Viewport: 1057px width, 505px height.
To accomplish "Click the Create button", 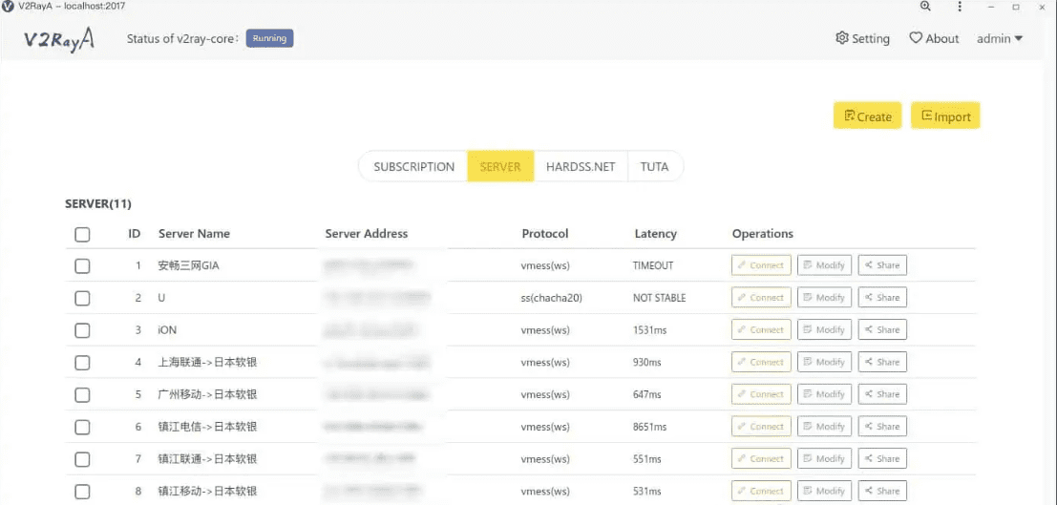I will (867, 116).
